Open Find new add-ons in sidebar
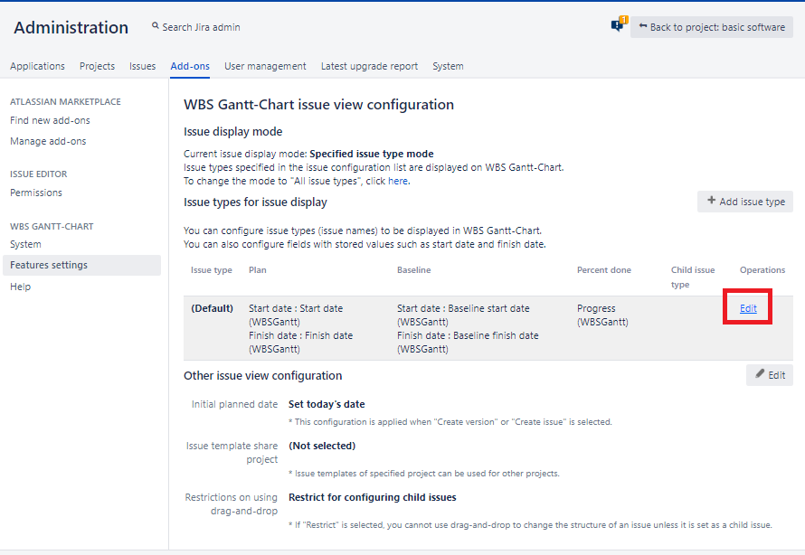 50,120
